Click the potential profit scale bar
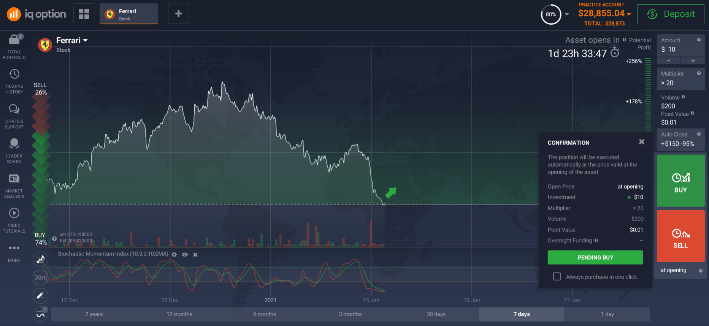 tap(648, 95)
